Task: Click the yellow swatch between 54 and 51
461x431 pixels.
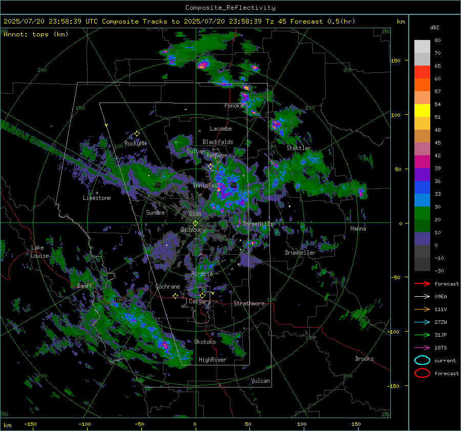Action: [422, 110]
